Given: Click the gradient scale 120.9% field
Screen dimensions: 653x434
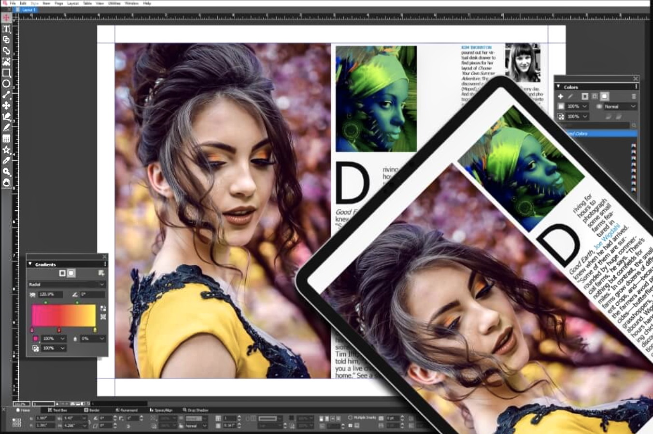Looking at the screenshot, I should point(50,294).
